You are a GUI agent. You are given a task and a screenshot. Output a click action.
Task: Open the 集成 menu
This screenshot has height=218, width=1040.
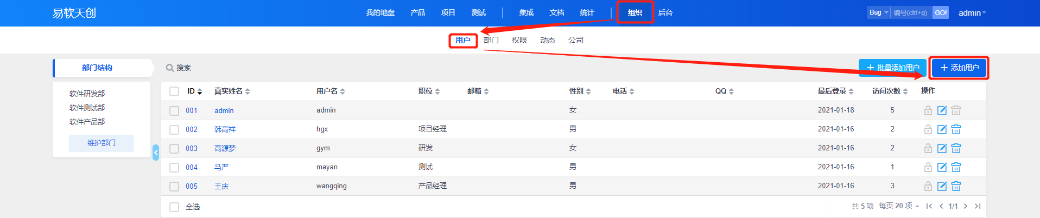coord(527,13)
